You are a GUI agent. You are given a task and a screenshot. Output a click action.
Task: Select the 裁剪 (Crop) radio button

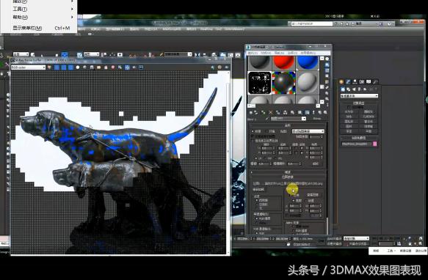coord(294,201)
